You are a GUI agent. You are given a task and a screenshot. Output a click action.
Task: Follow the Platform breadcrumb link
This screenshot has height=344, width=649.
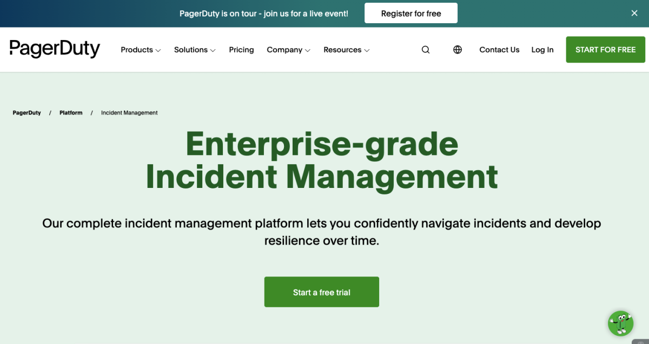point(71,112)
